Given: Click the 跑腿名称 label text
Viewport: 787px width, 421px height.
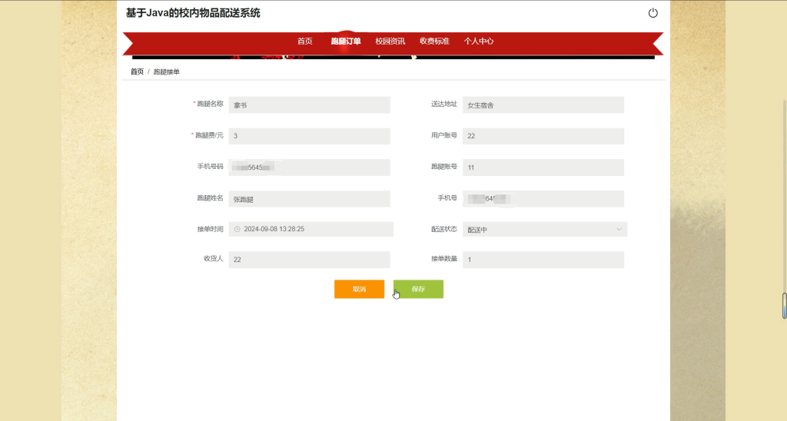Looking at the screenshot, I should 210,104.
